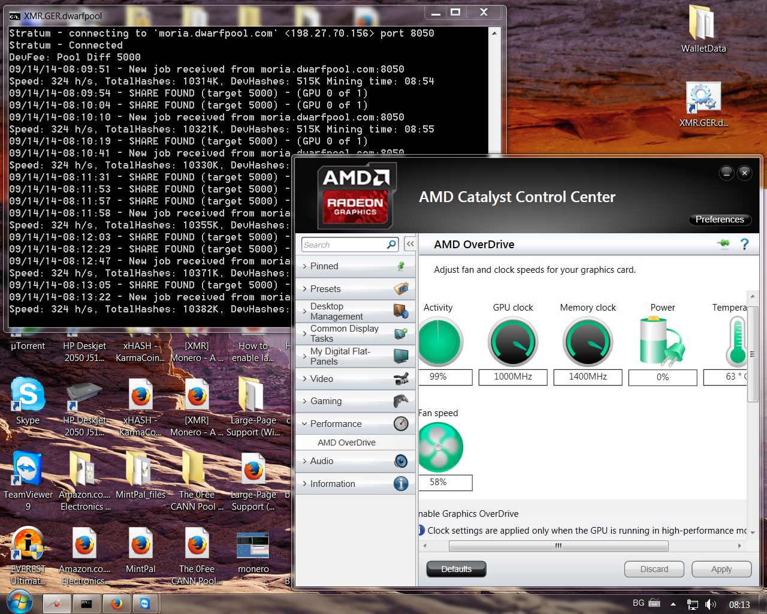
Task: Show hidden tray icons arrow
Action: pos(673,604)
